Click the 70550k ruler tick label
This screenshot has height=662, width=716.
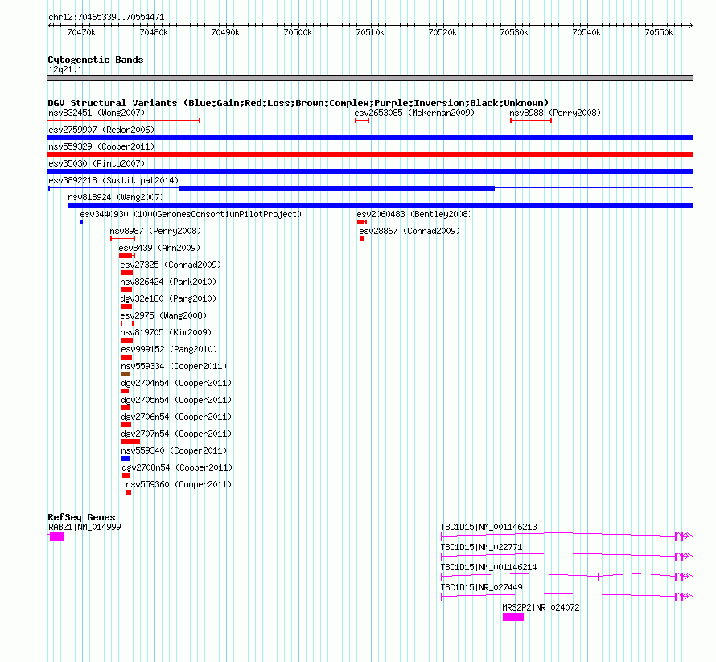tap(659, 32)
